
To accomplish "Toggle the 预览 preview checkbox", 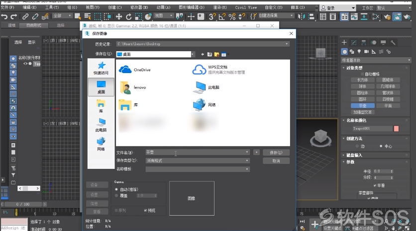I will click(145, 210).
